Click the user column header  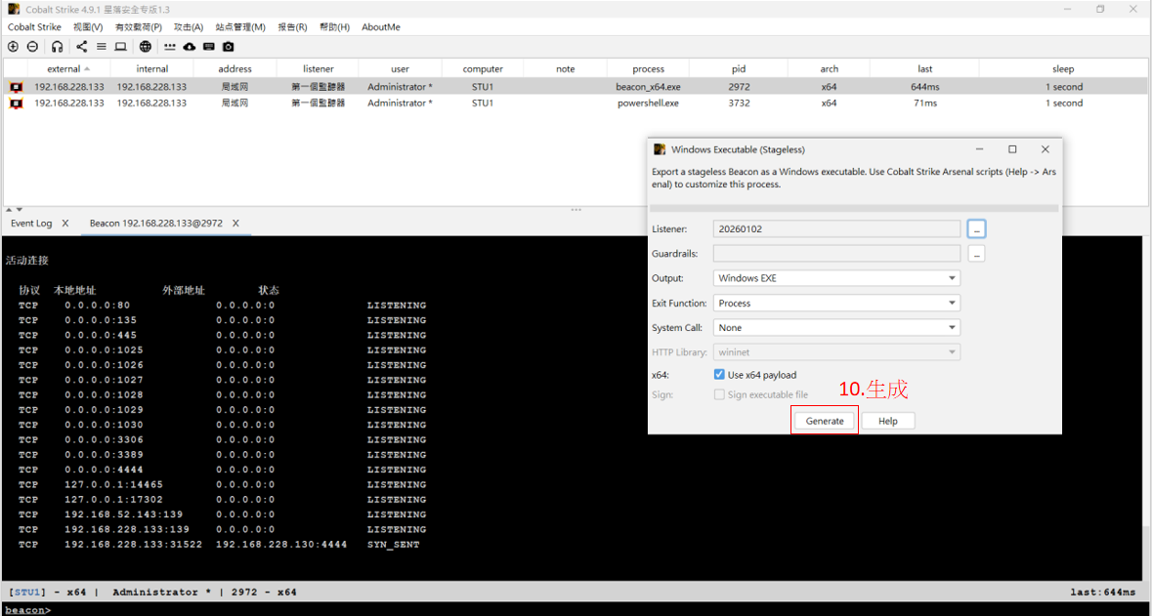point(401,69)
